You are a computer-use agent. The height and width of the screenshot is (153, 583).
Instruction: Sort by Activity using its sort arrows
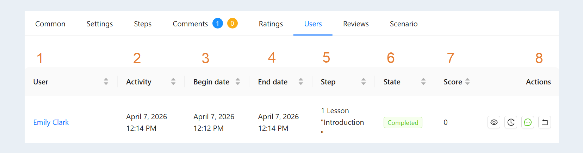pyautogui.click(x=173, y=82)
